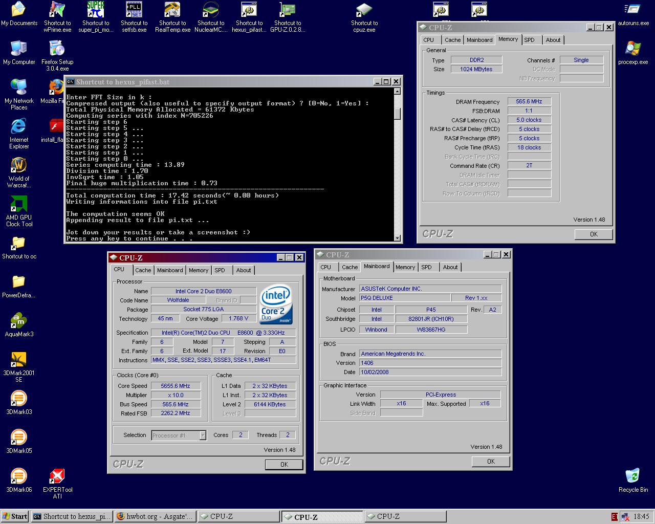Click the Core Speed 5655.6 MHz value
655x524 pixels.
coord(175,386)
